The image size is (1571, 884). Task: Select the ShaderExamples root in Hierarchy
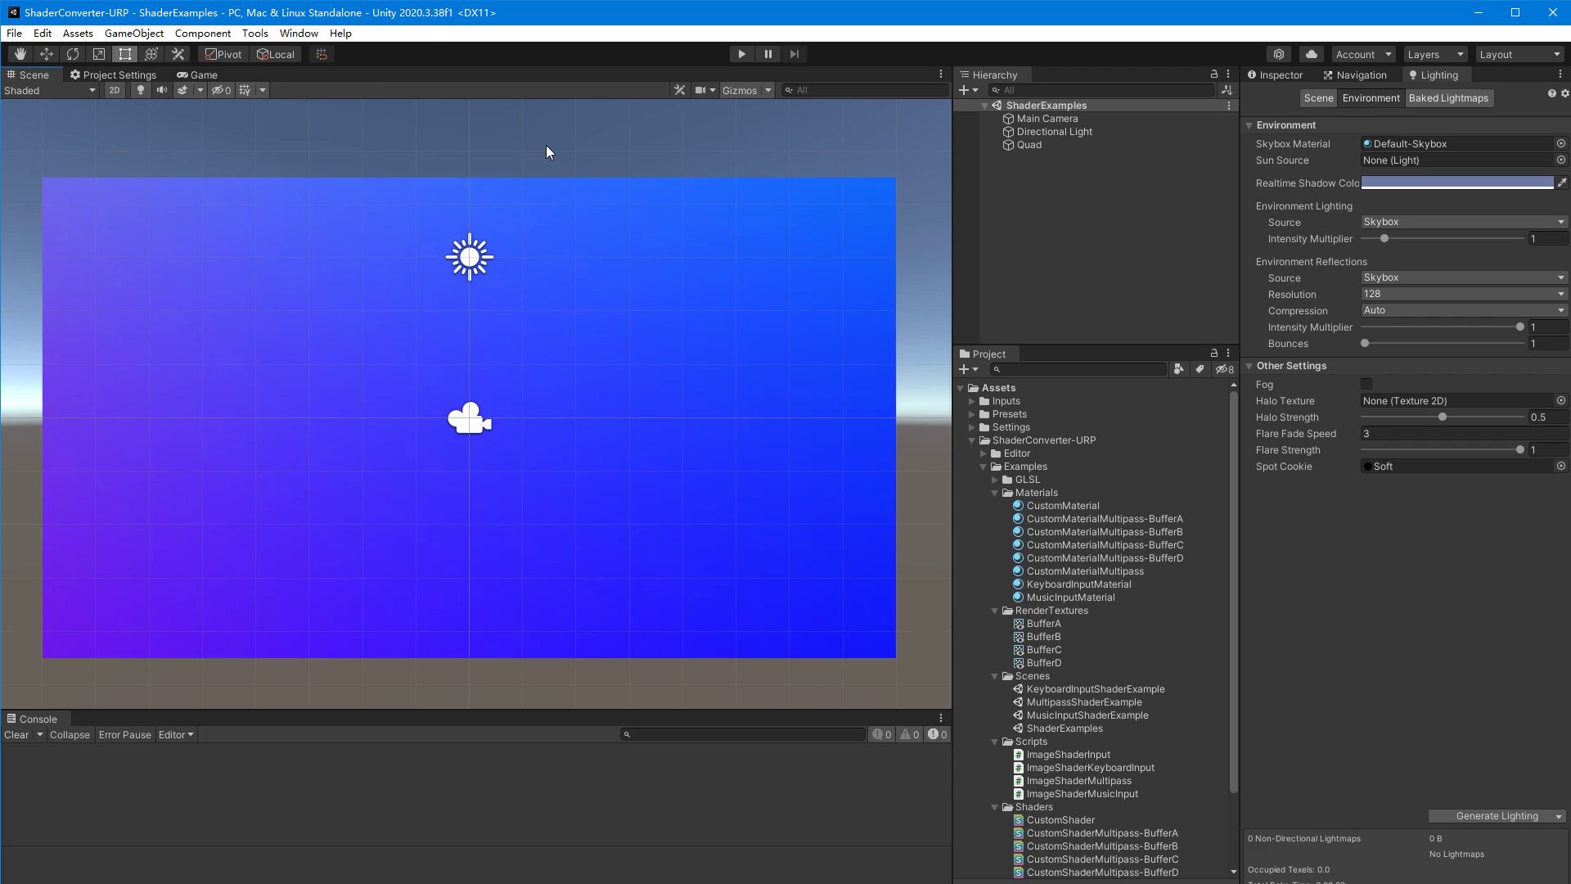(1044, 105)
